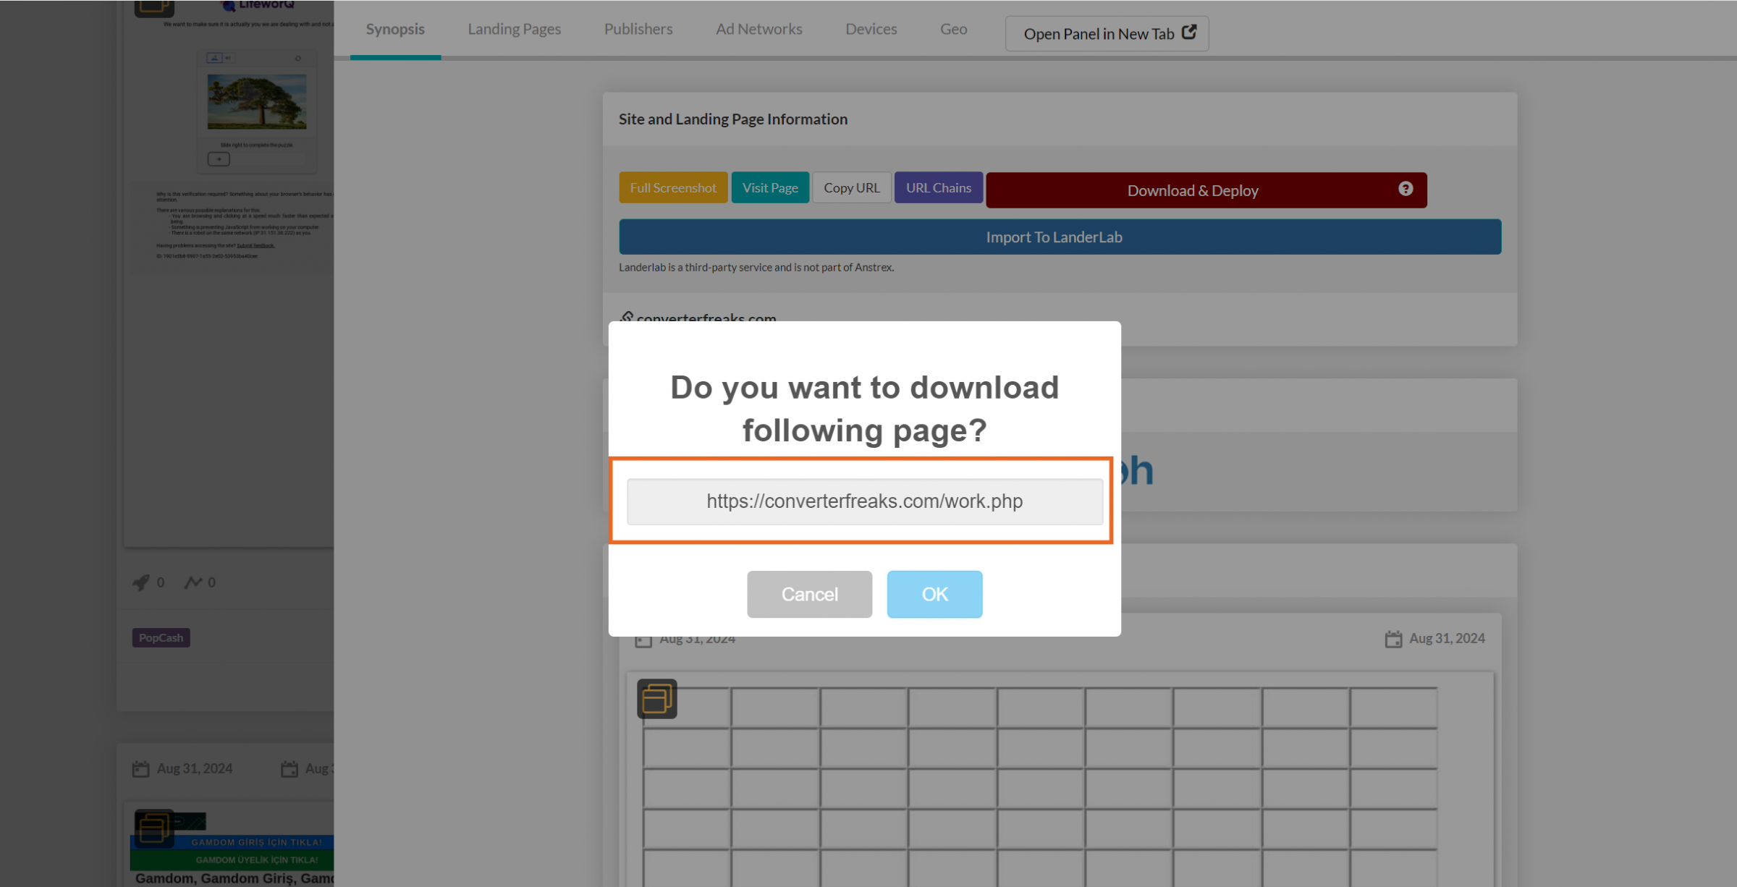
Task: Select the Landing Pages tab
Action: (514, 28)
